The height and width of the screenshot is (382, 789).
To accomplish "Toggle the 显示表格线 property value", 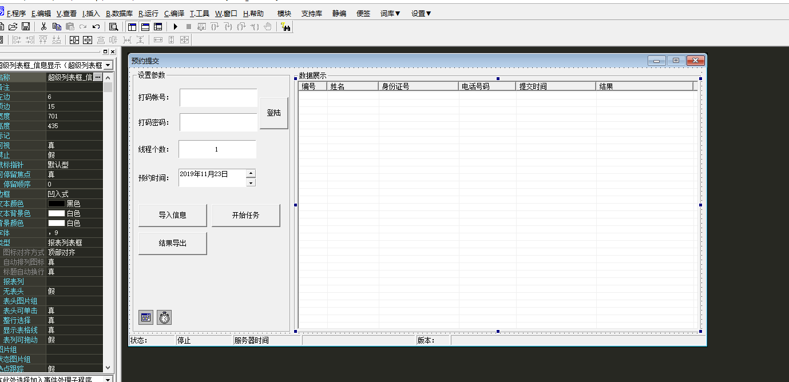I will click(74, 330).
